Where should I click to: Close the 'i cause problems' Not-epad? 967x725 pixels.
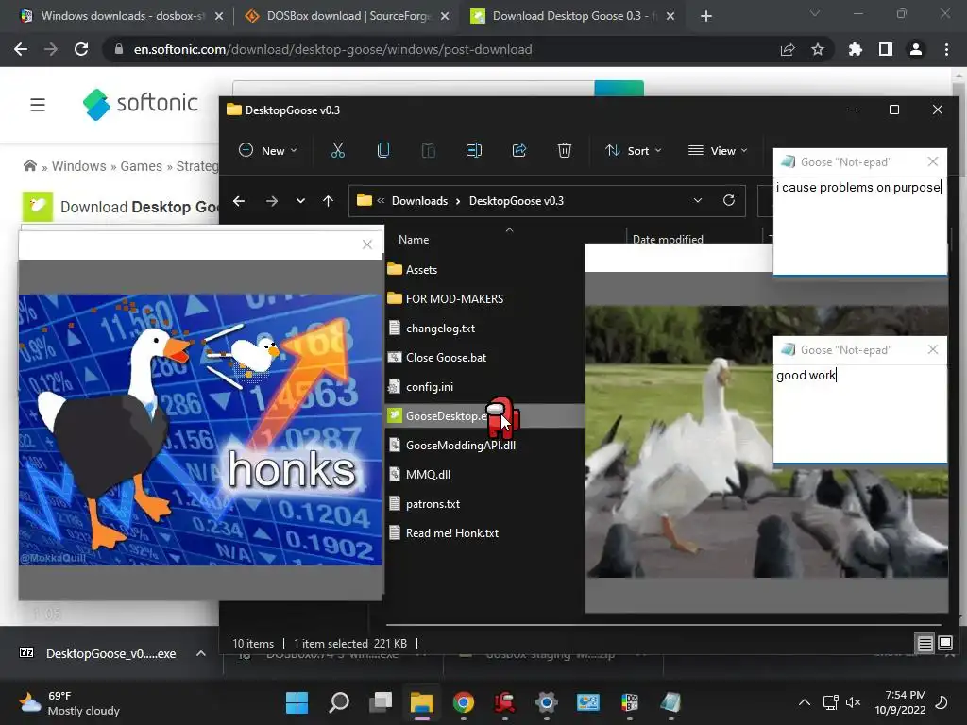pos(932,161)
